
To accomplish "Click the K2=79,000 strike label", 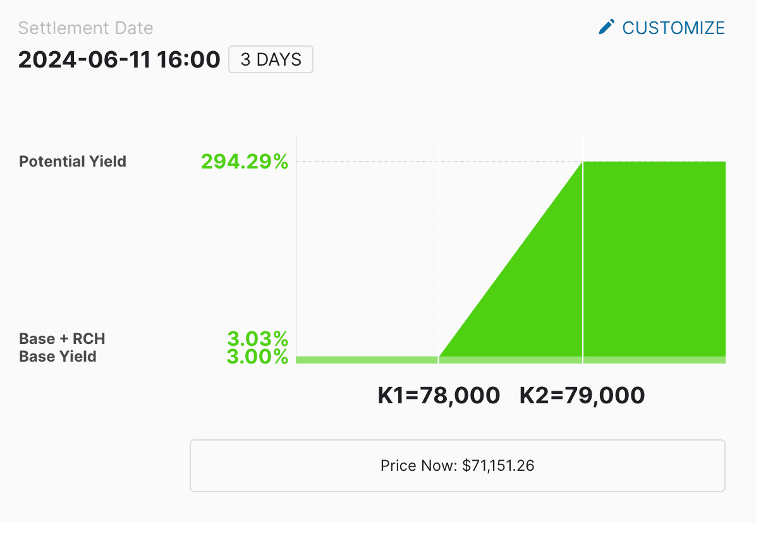I will pyautogui.click(x=582, y=396).
